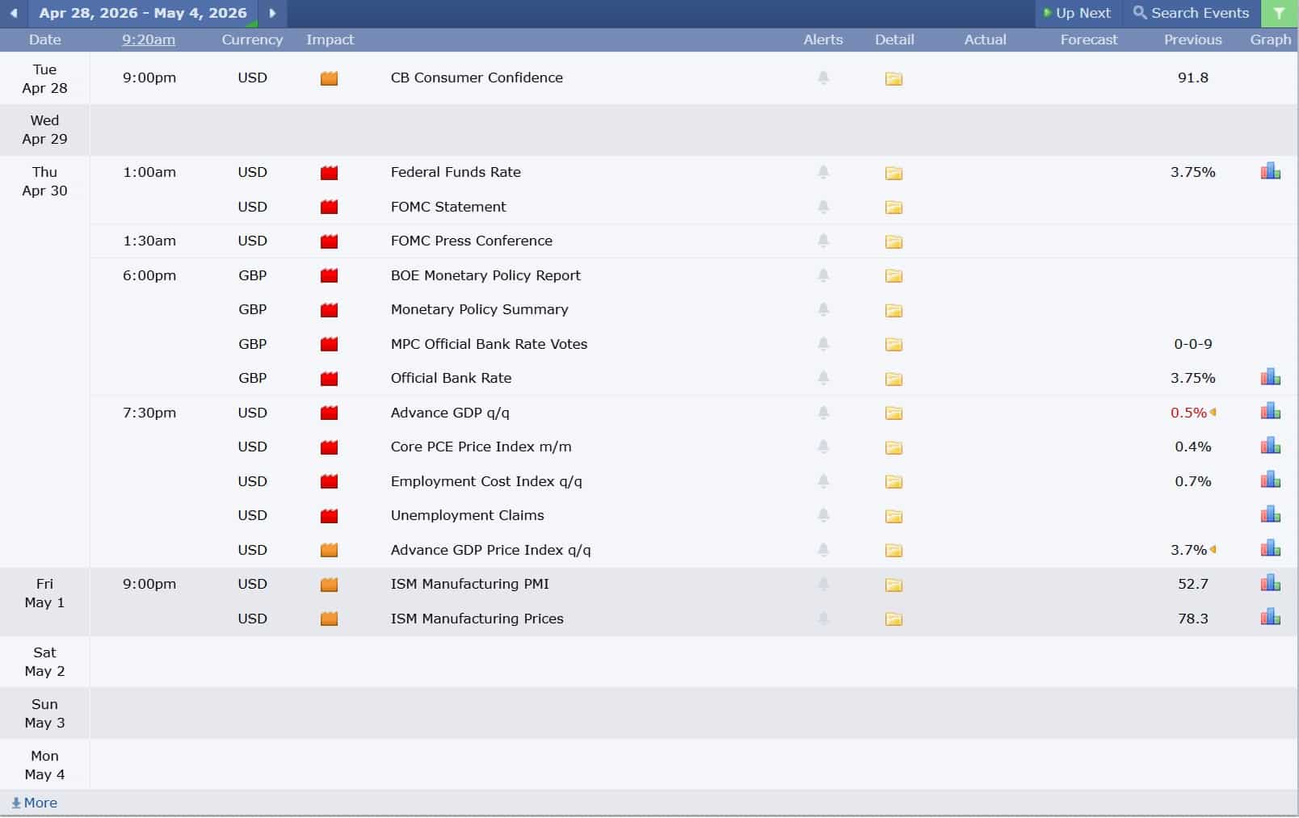This screenshot has width=1299, height=818.
Task: Open detail folder for FOMC Press Conference
Action: [x=893, y=241]
